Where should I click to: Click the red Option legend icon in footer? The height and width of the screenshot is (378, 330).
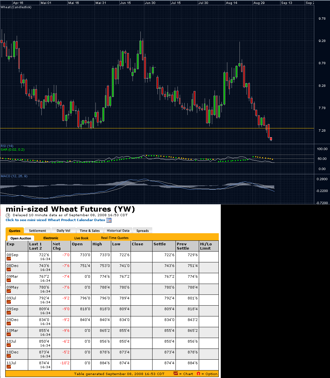click(198, 373)
